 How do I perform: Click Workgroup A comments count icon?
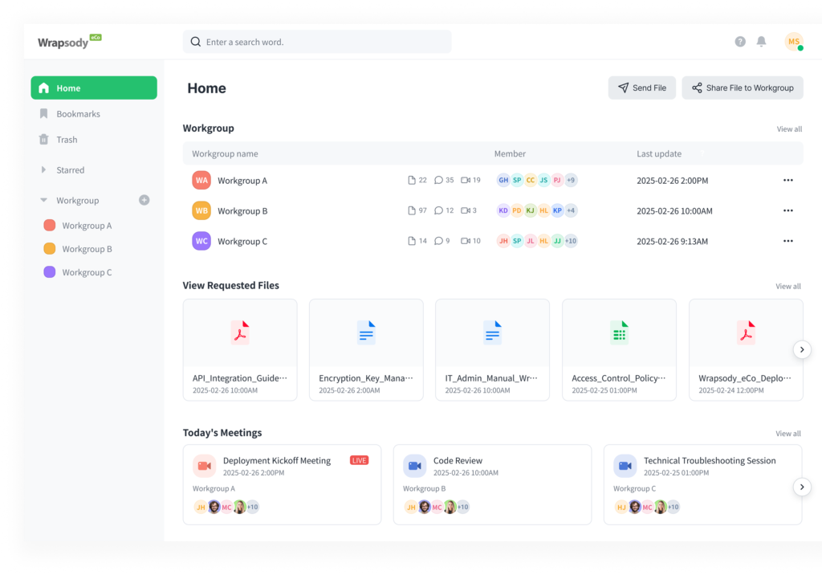pos(438,180)
